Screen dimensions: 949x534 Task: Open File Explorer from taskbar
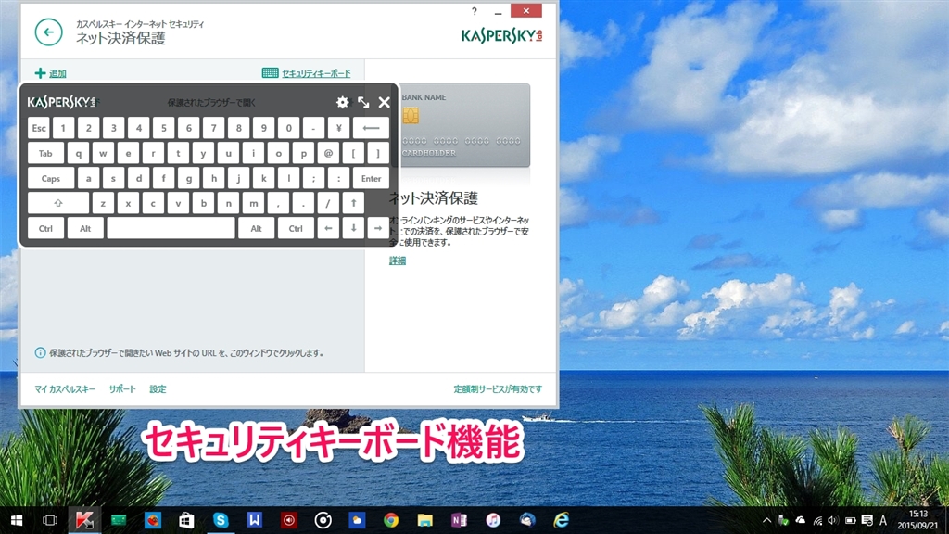pos(424,520)
